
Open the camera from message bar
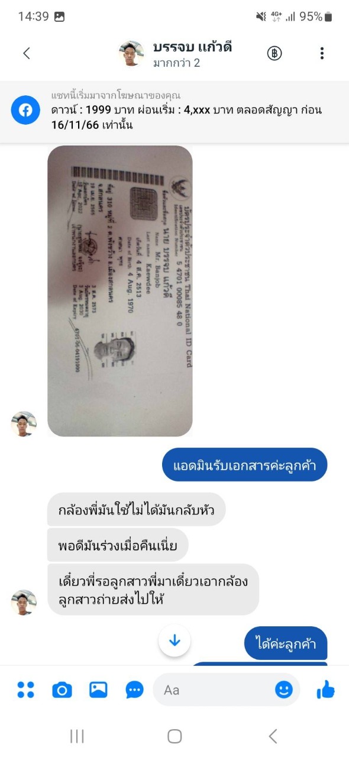click(x=62, y=690)
